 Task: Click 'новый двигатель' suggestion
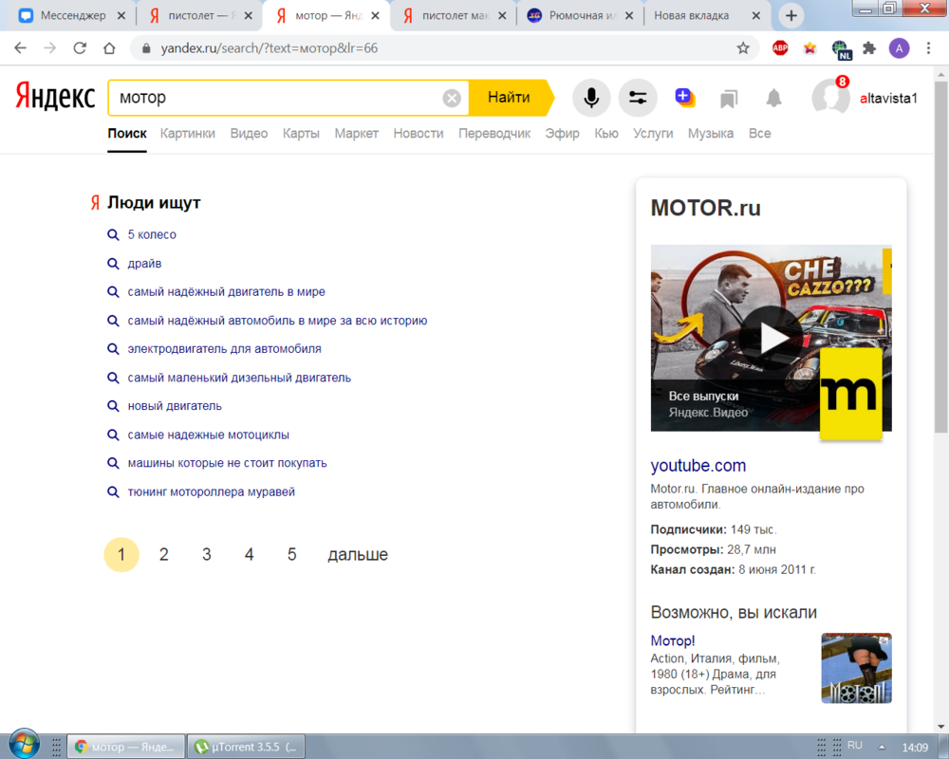pos(175,406)
